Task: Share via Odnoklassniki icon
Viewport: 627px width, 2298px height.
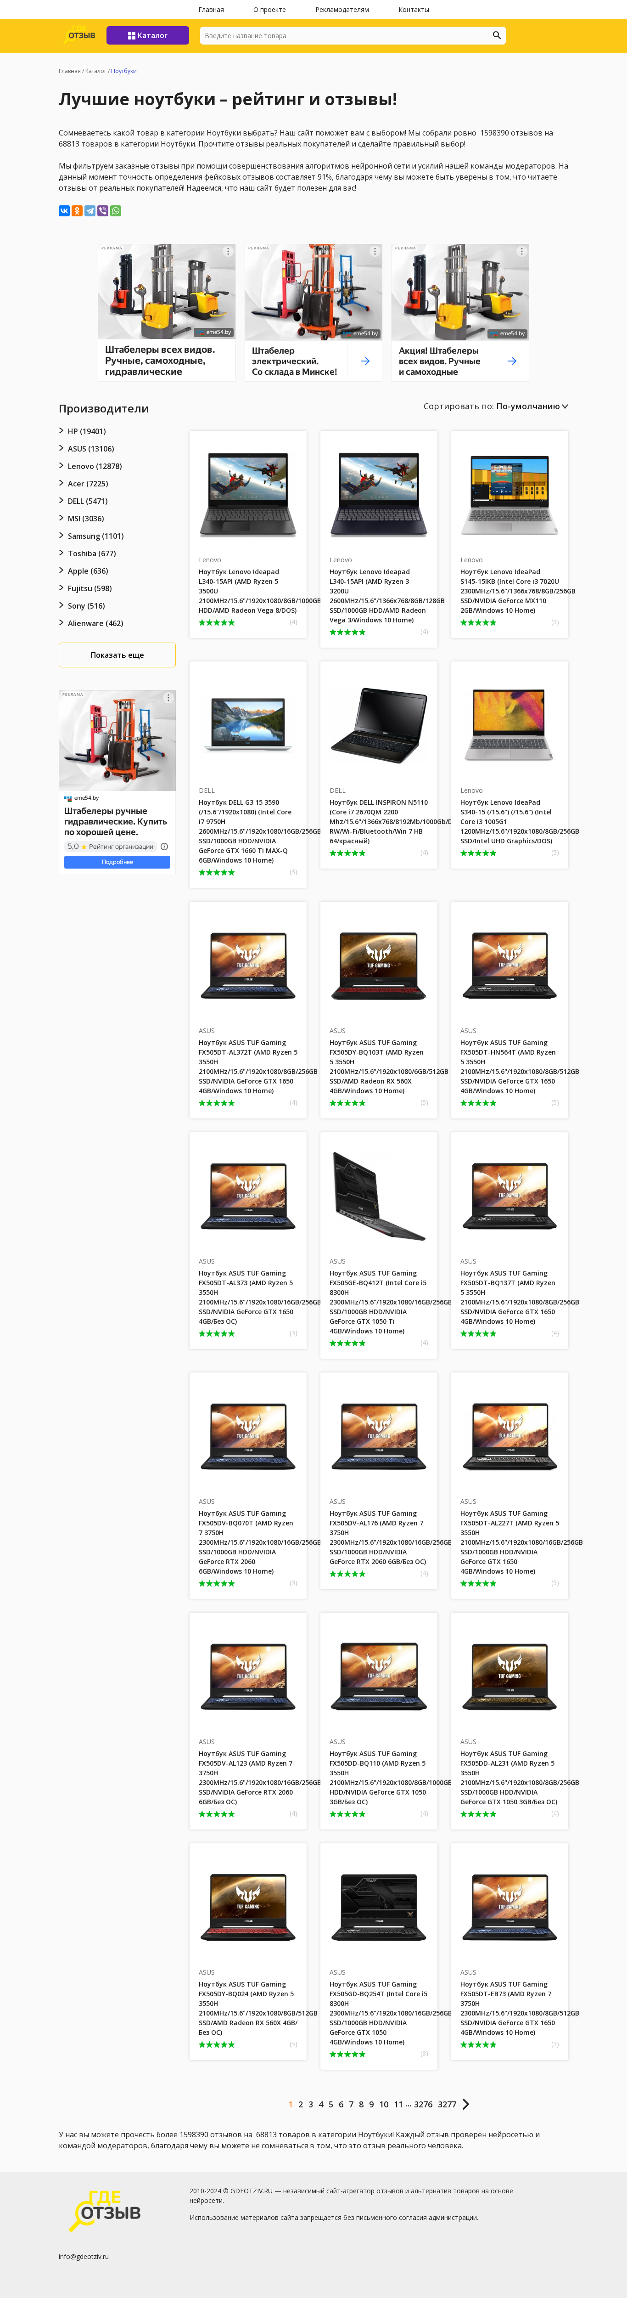Action: tap(77, 211)
